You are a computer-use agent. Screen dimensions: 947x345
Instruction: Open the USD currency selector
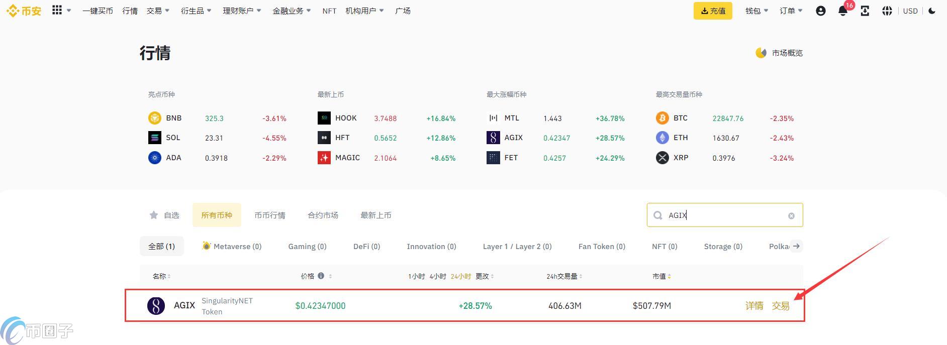pos(910,11)
